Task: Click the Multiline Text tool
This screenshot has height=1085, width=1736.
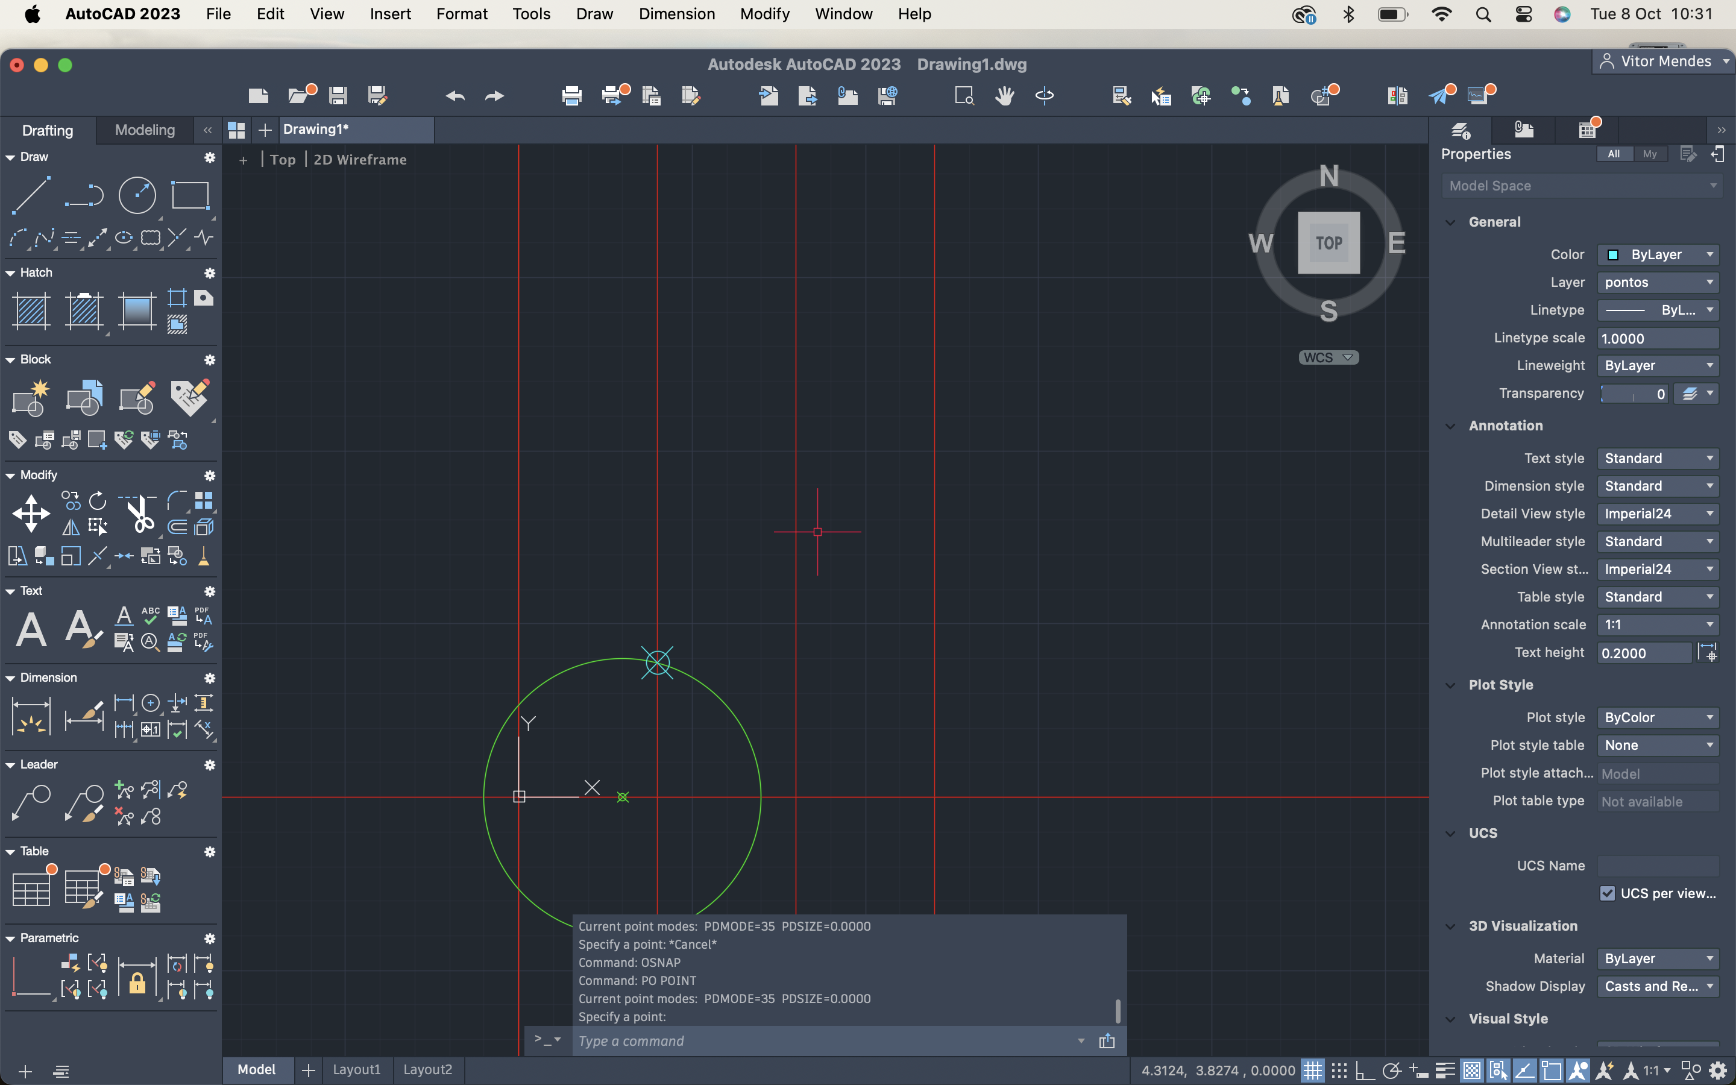Action: coord(31,629)
